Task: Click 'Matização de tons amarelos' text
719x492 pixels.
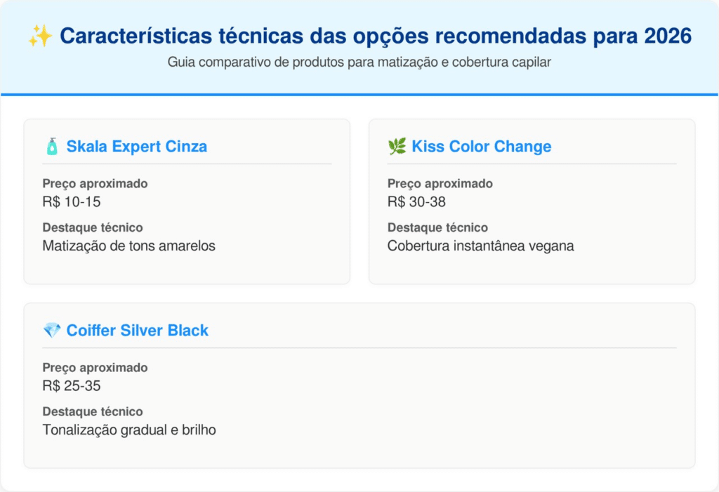Action: pos(128,246)
